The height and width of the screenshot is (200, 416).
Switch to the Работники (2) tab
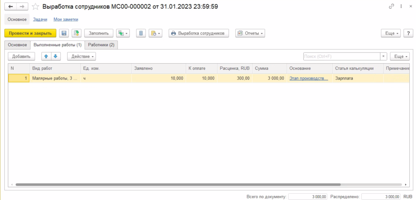(101, 45)
